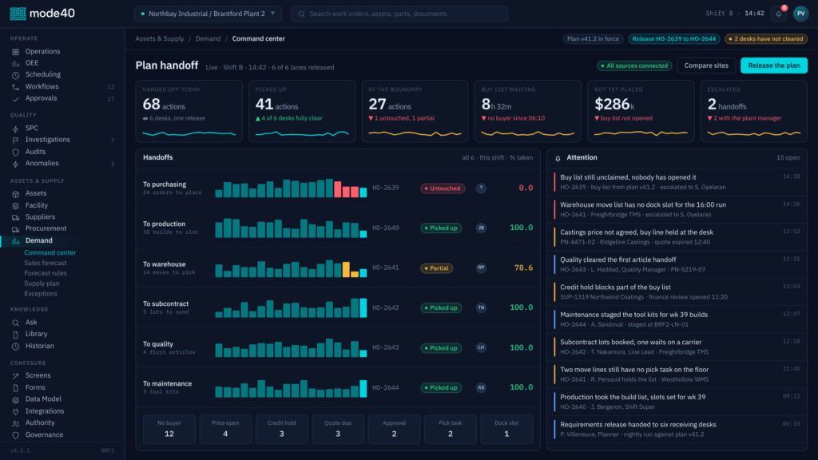The height and width of the screenshot is (460, 818).
Task: Select the Approval 2 filter tile
Action: tap(394, 429)
